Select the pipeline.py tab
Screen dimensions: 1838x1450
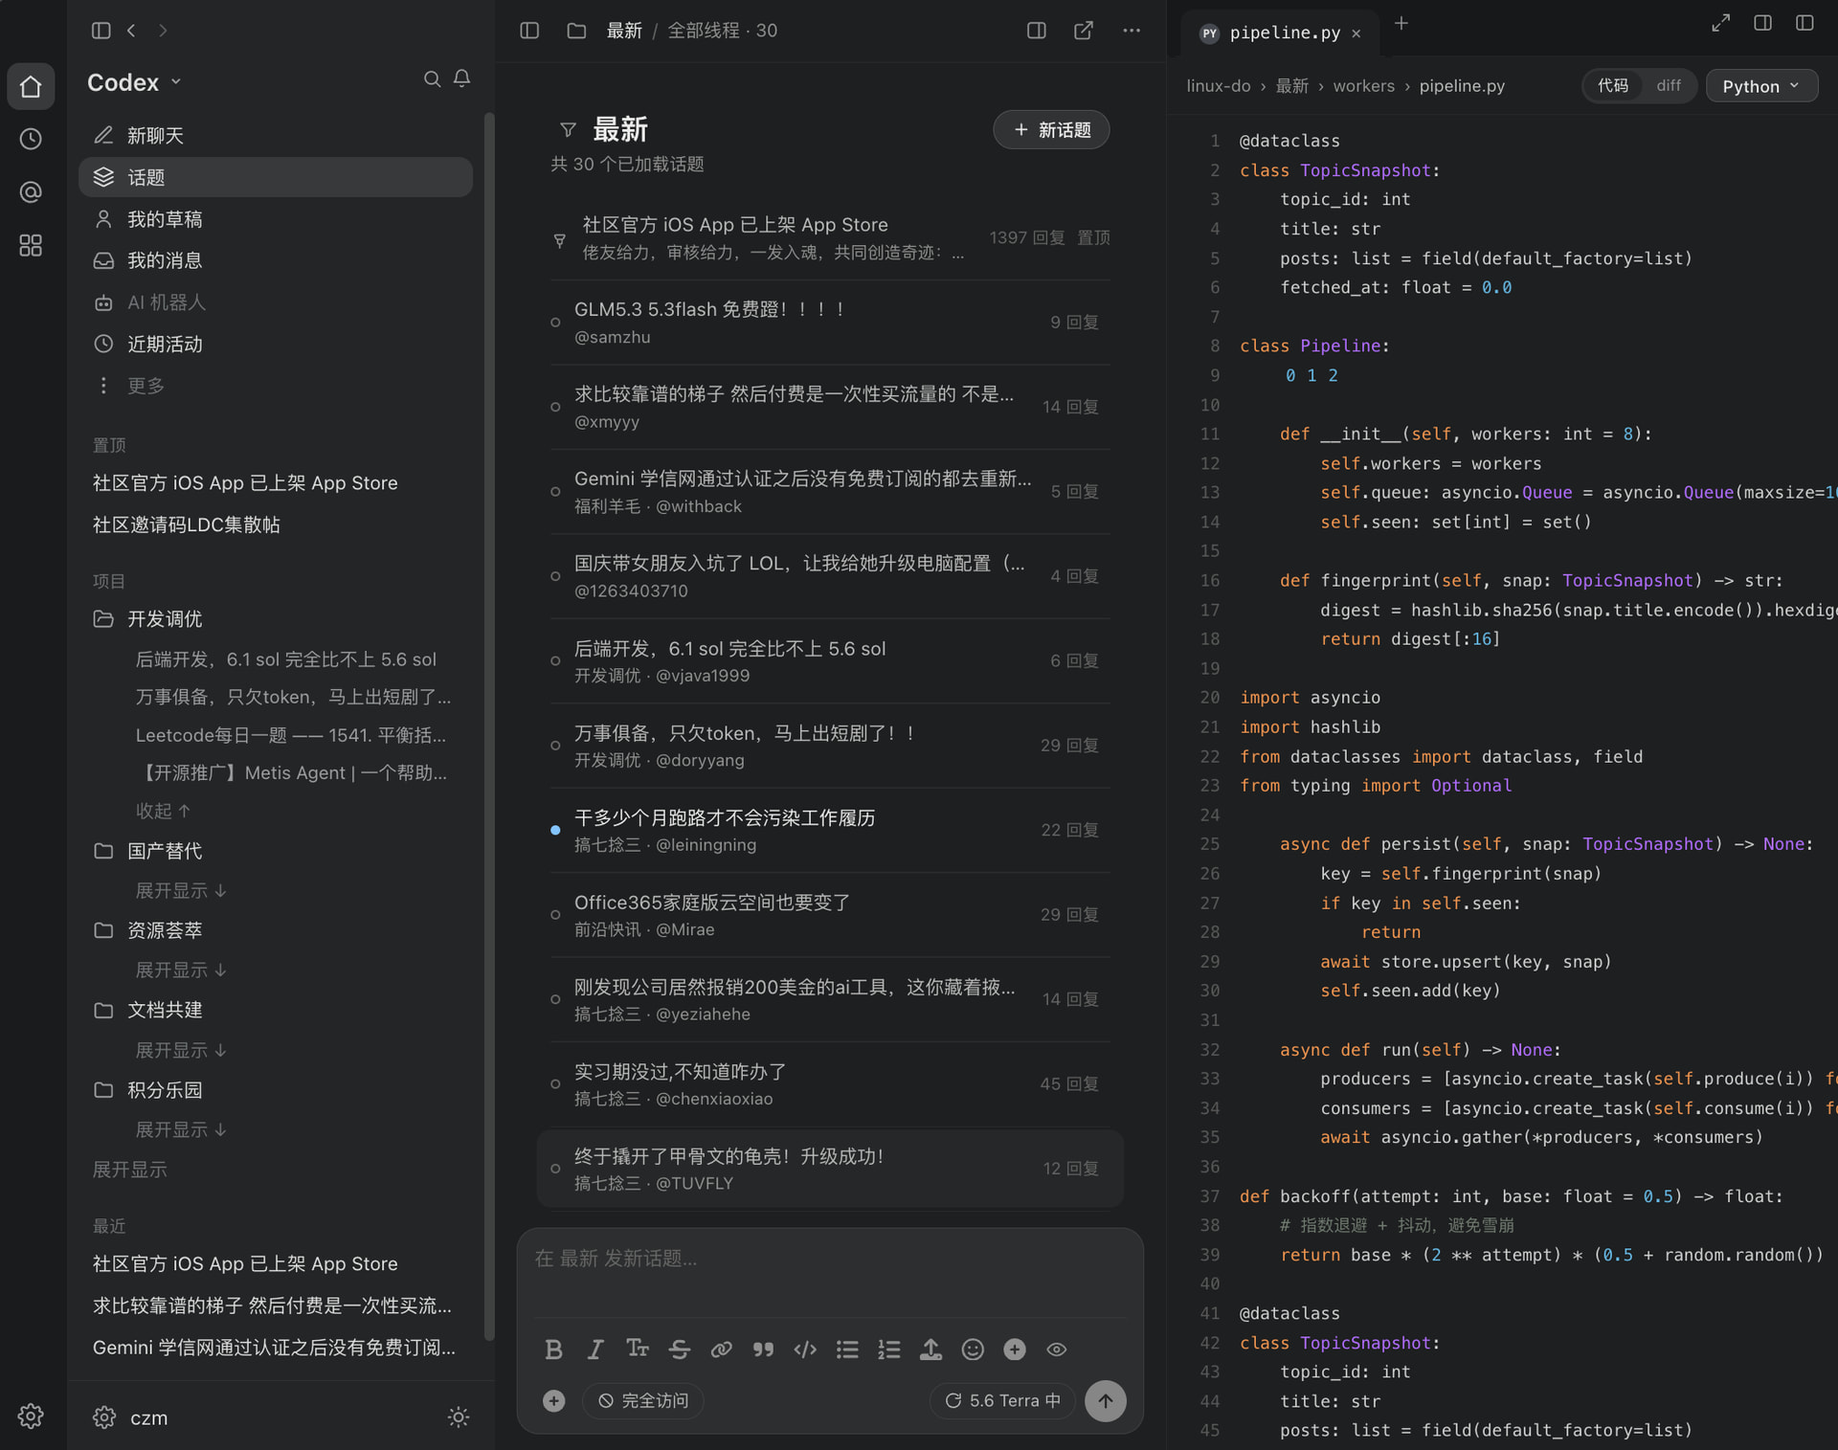1280,33
